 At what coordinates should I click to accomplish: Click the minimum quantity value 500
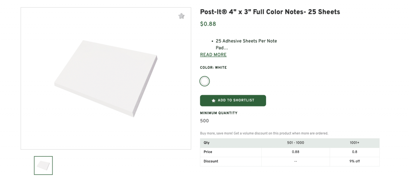[x=204, y=121]
